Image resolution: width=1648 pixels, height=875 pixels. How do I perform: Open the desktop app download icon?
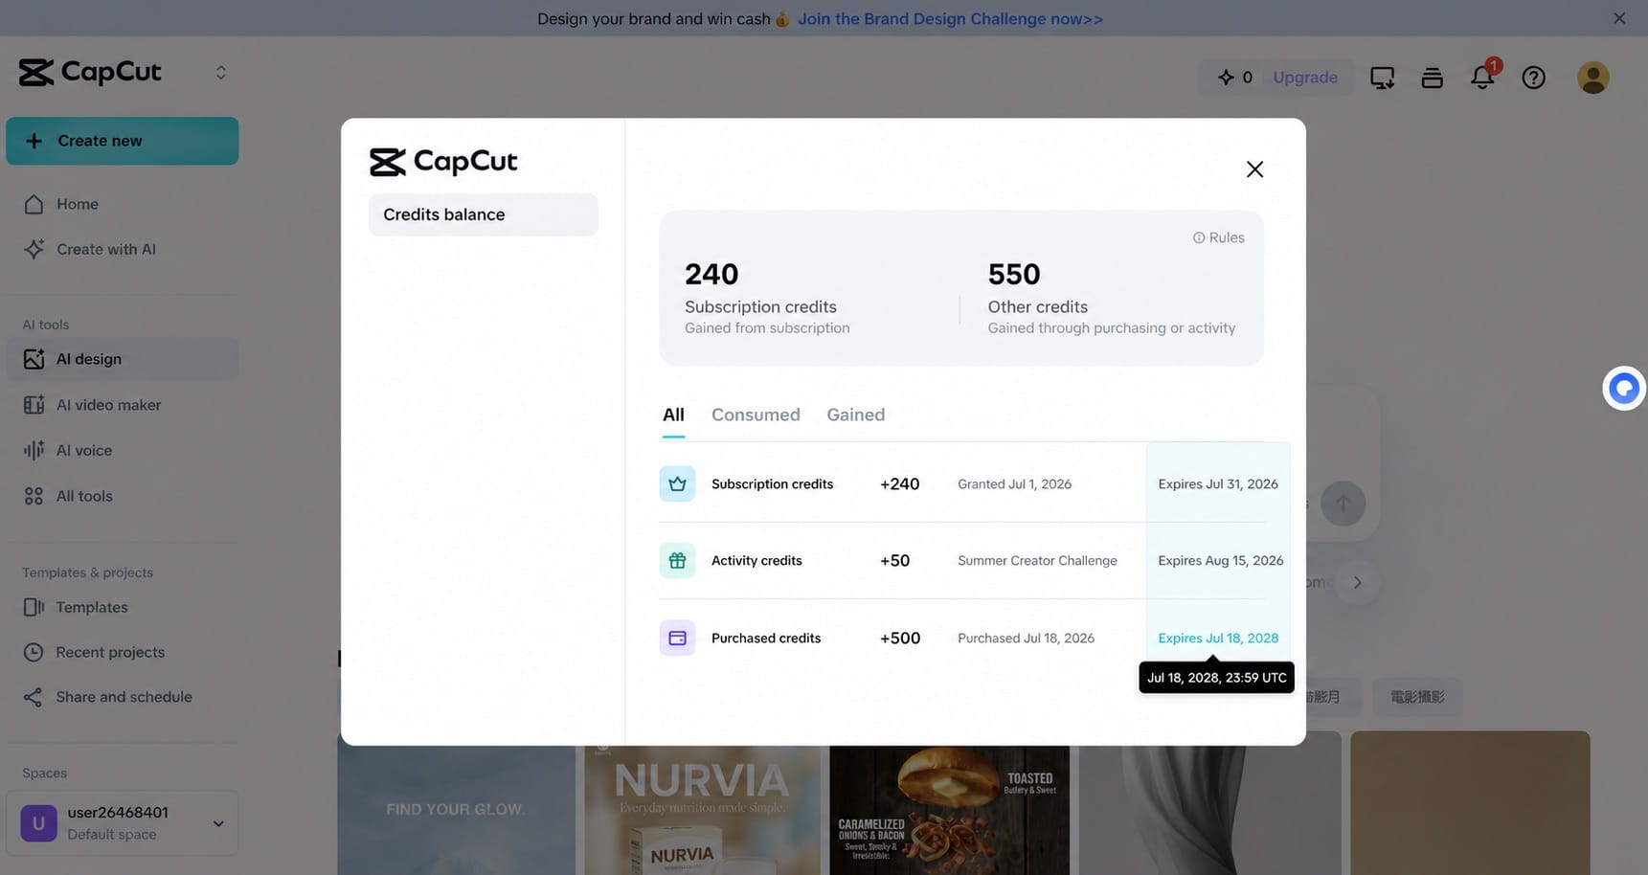1382,78
